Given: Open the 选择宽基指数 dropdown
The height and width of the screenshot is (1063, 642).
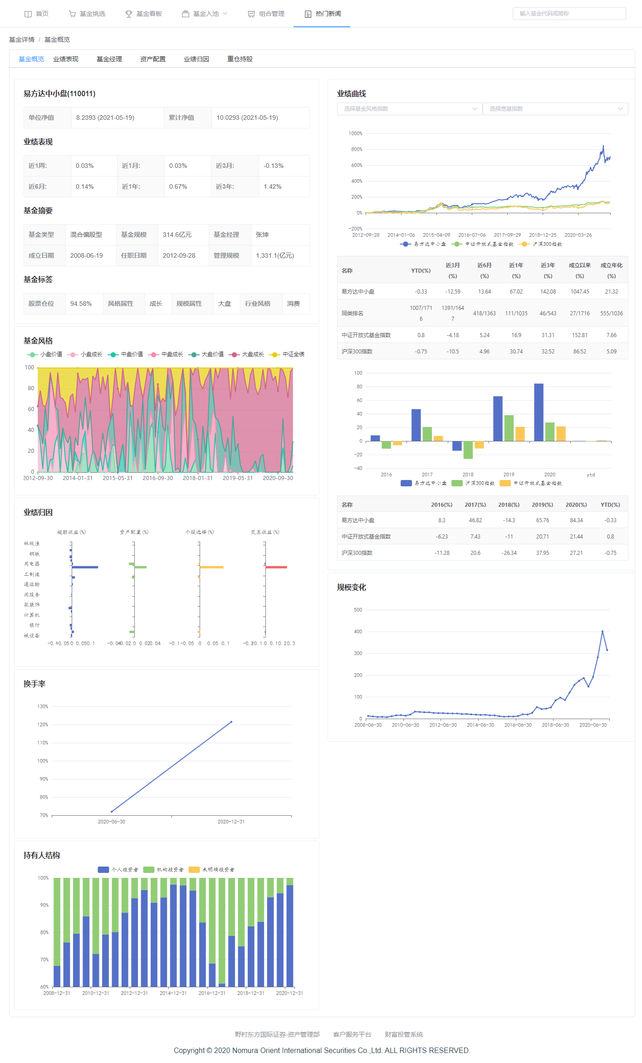Looking at the screenshot, I should [555, 109].
